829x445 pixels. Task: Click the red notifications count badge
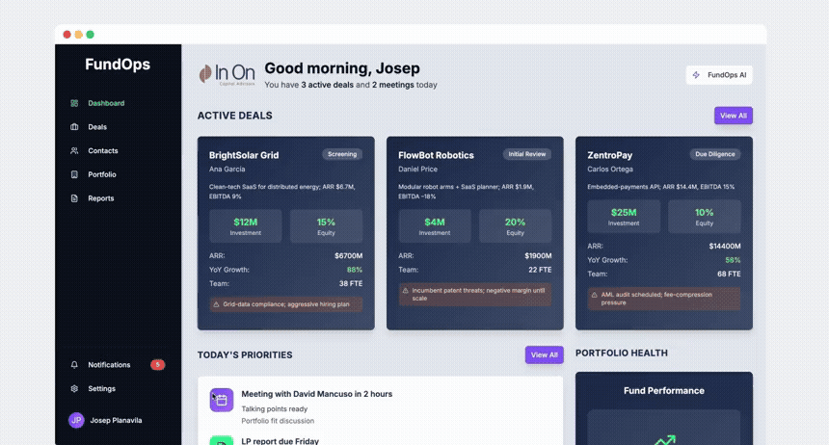pos(157,365)
